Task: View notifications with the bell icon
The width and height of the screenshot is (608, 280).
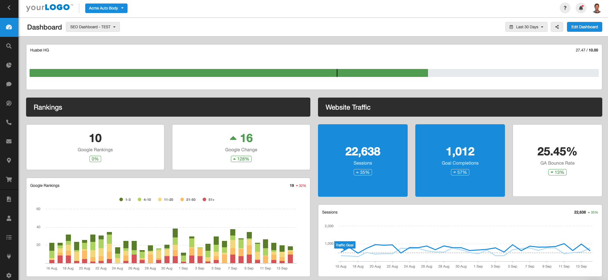Action: (x=581, y=8)
